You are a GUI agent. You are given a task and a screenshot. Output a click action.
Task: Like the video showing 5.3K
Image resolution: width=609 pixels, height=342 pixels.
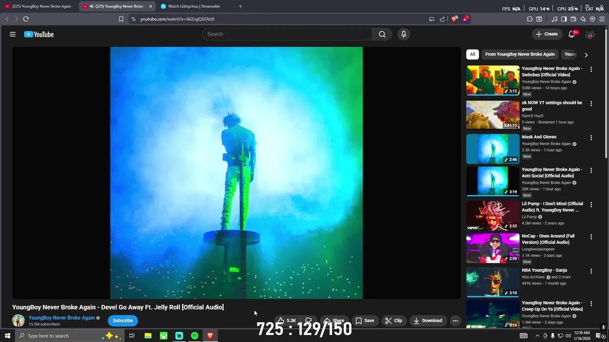[287, 321]
